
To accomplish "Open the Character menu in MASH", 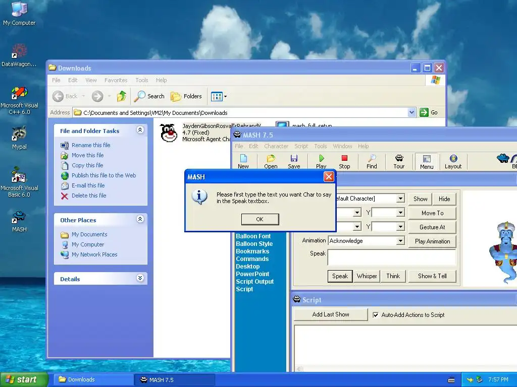I will pos(276,146).
